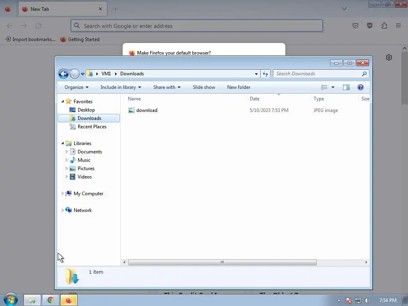The width and height of the screenshot is (408, 306).
Task: Expand My Computer tree node
Action: 63,194
